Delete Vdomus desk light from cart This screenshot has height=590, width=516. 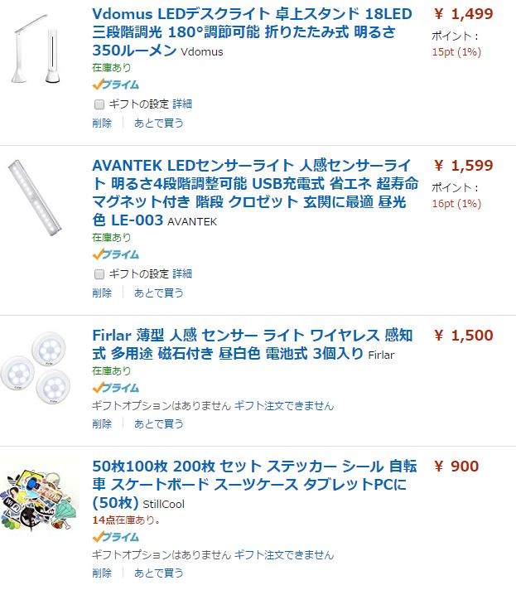coord(102,123)
